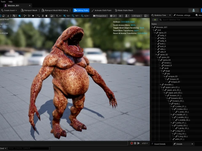
Task: Click the Name column header
Action: pos(154,24)
